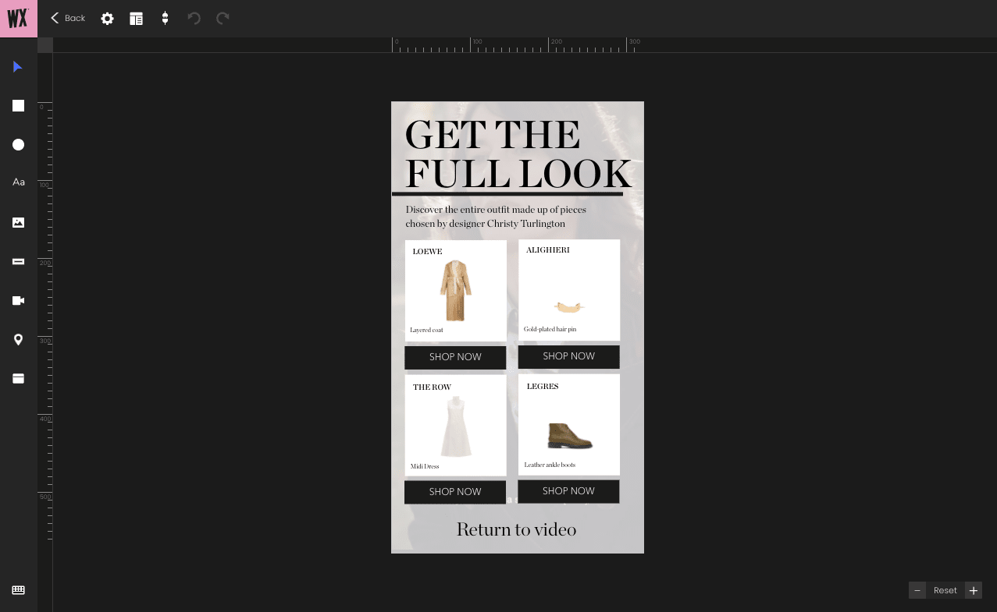This screenshot has width=997, height=612.
Task: Select the 'Discover the entire outfit' description text
Action: (x=496, y=217)
